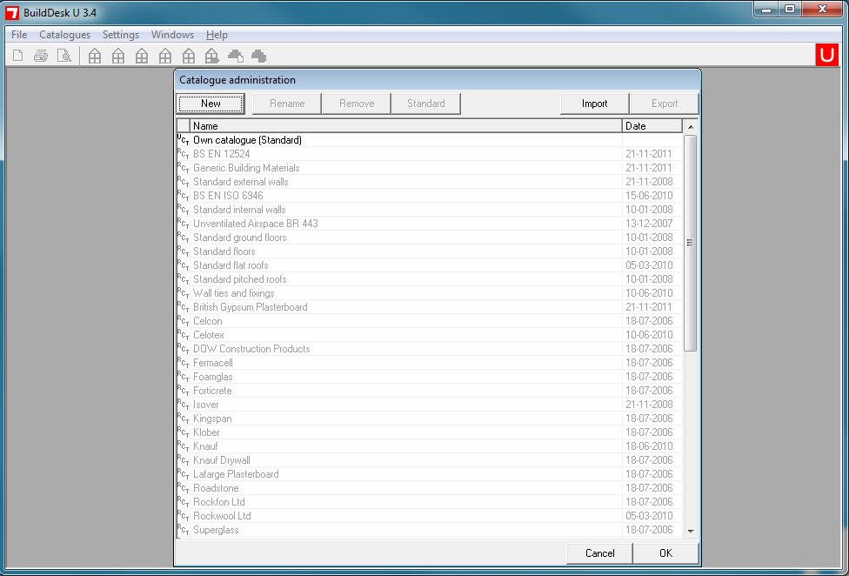
Task: Click the catalogue list scrollbar down arrow
Action: point(691,531)
